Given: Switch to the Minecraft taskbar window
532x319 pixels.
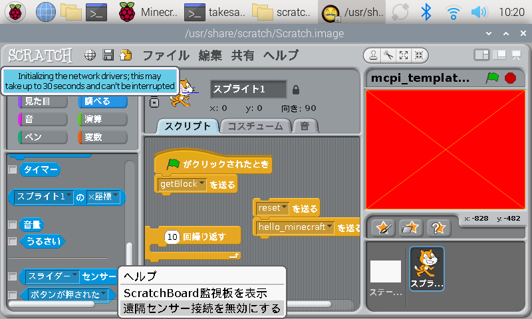Looking at the screenshot, I should tap(148, 12).
